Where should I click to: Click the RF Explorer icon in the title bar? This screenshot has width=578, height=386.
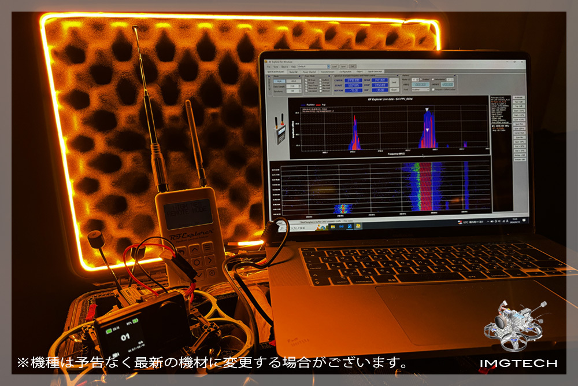[x=266, y=61]
